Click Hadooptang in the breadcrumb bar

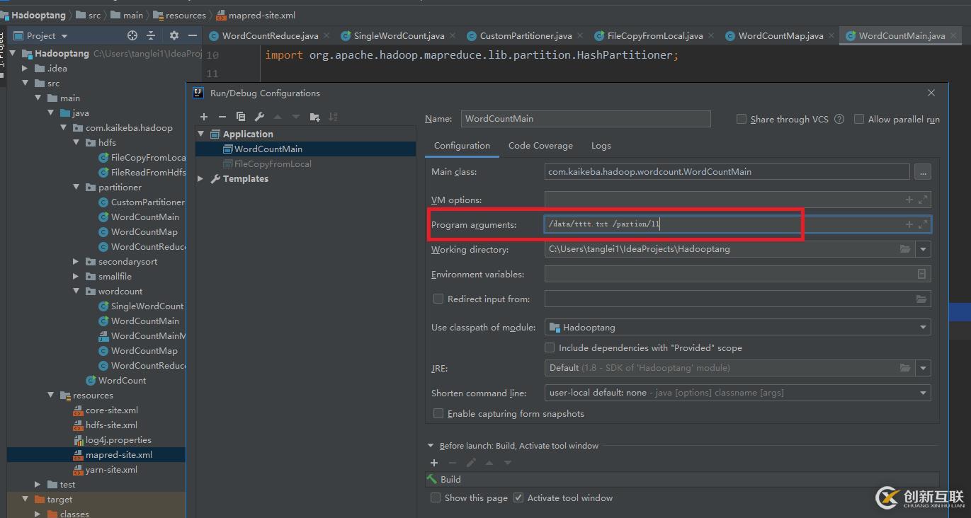[38, 15]
